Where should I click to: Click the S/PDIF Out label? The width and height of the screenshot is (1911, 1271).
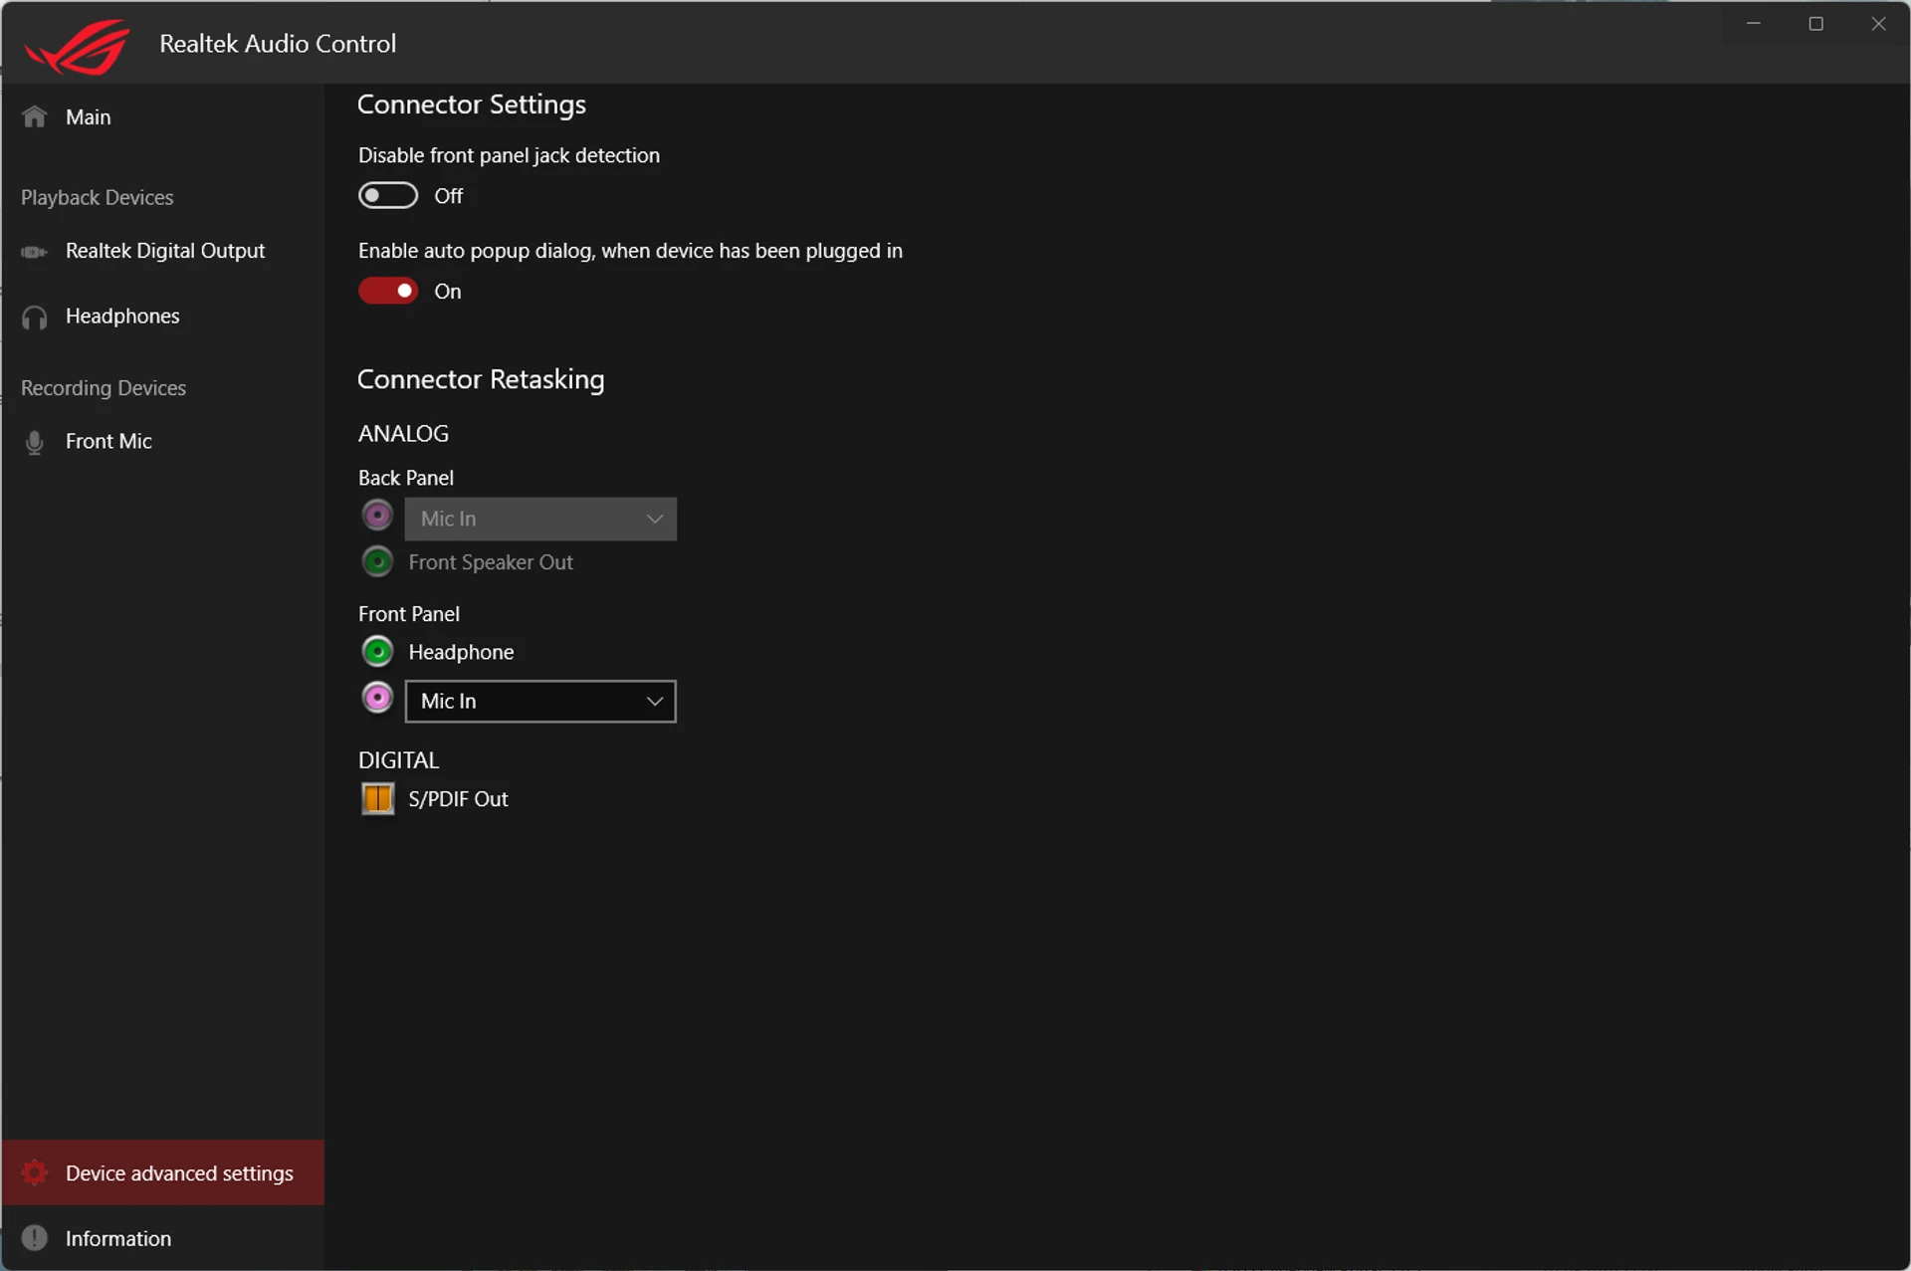pos(458,799)
